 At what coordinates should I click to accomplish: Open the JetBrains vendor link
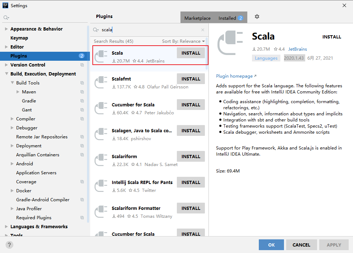297,49
